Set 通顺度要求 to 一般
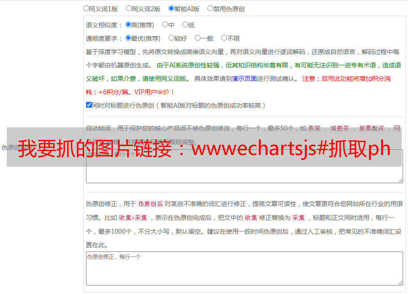 [198, 38]
